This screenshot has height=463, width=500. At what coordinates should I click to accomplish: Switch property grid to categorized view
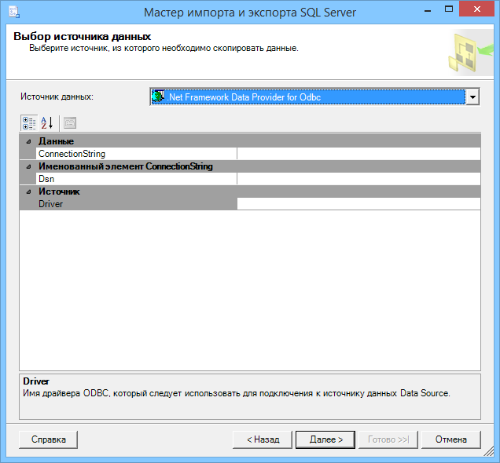[x=29, y=123]
